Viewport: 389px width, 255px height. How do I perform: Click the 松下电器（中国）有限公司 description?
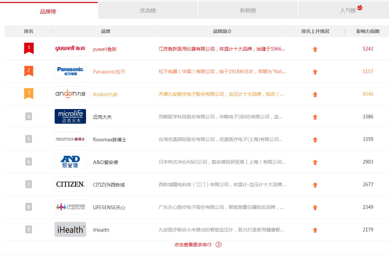[222, 71]
